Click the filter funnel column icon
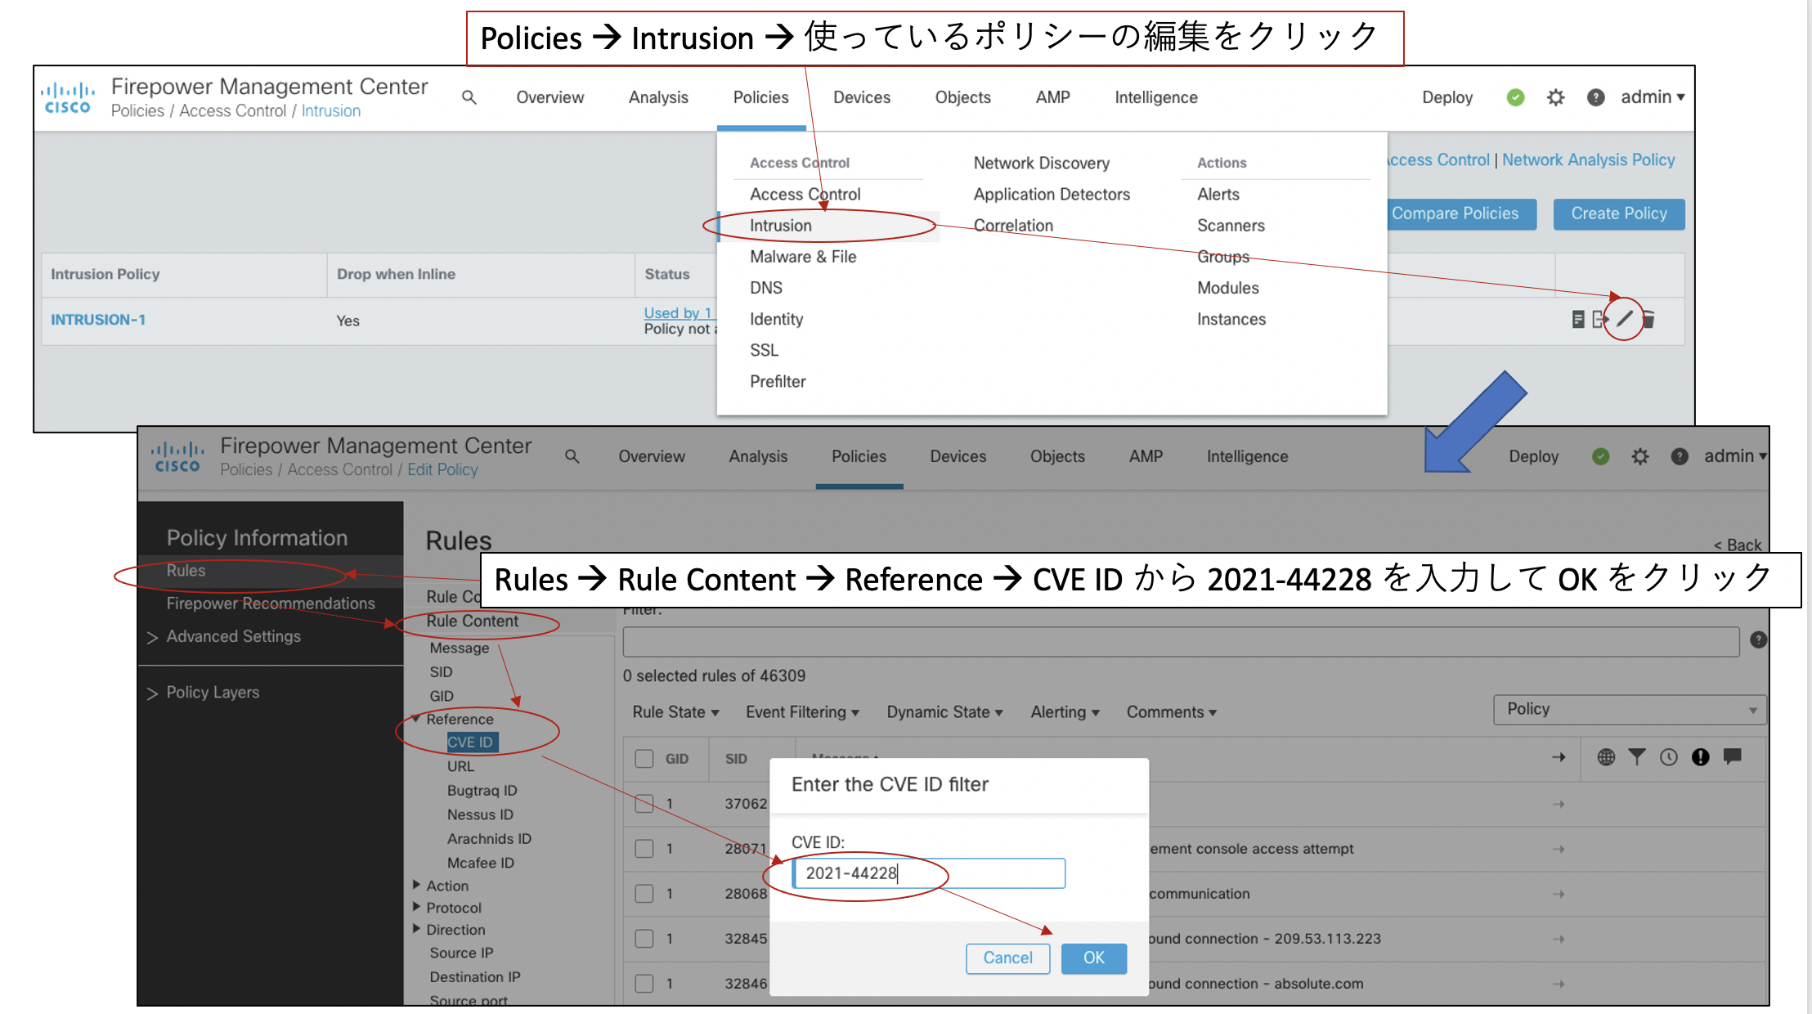 (1636, 757)
